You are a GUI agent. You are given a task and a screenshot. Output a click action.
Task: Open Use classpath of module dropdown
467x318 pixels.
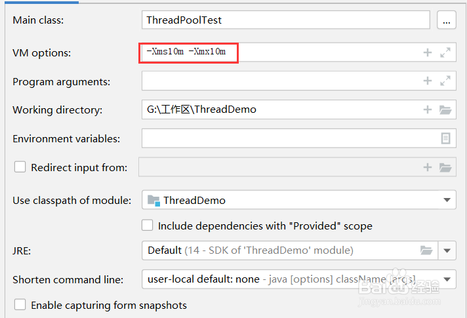click(x=447, y=200)
